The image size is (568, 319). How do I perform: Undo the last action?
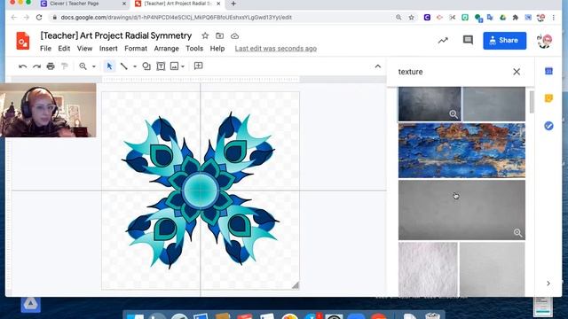pyautogui.click(x=22, y=66)
